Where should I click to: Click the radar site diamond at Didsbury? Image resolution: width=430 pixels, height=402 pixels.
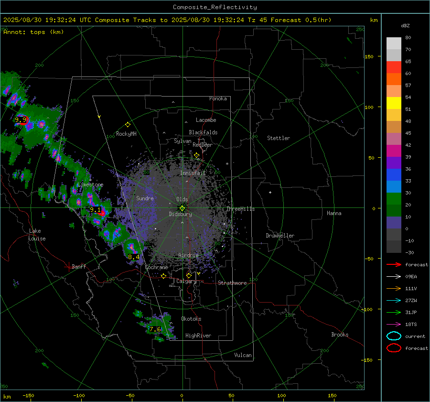[182, 208]
